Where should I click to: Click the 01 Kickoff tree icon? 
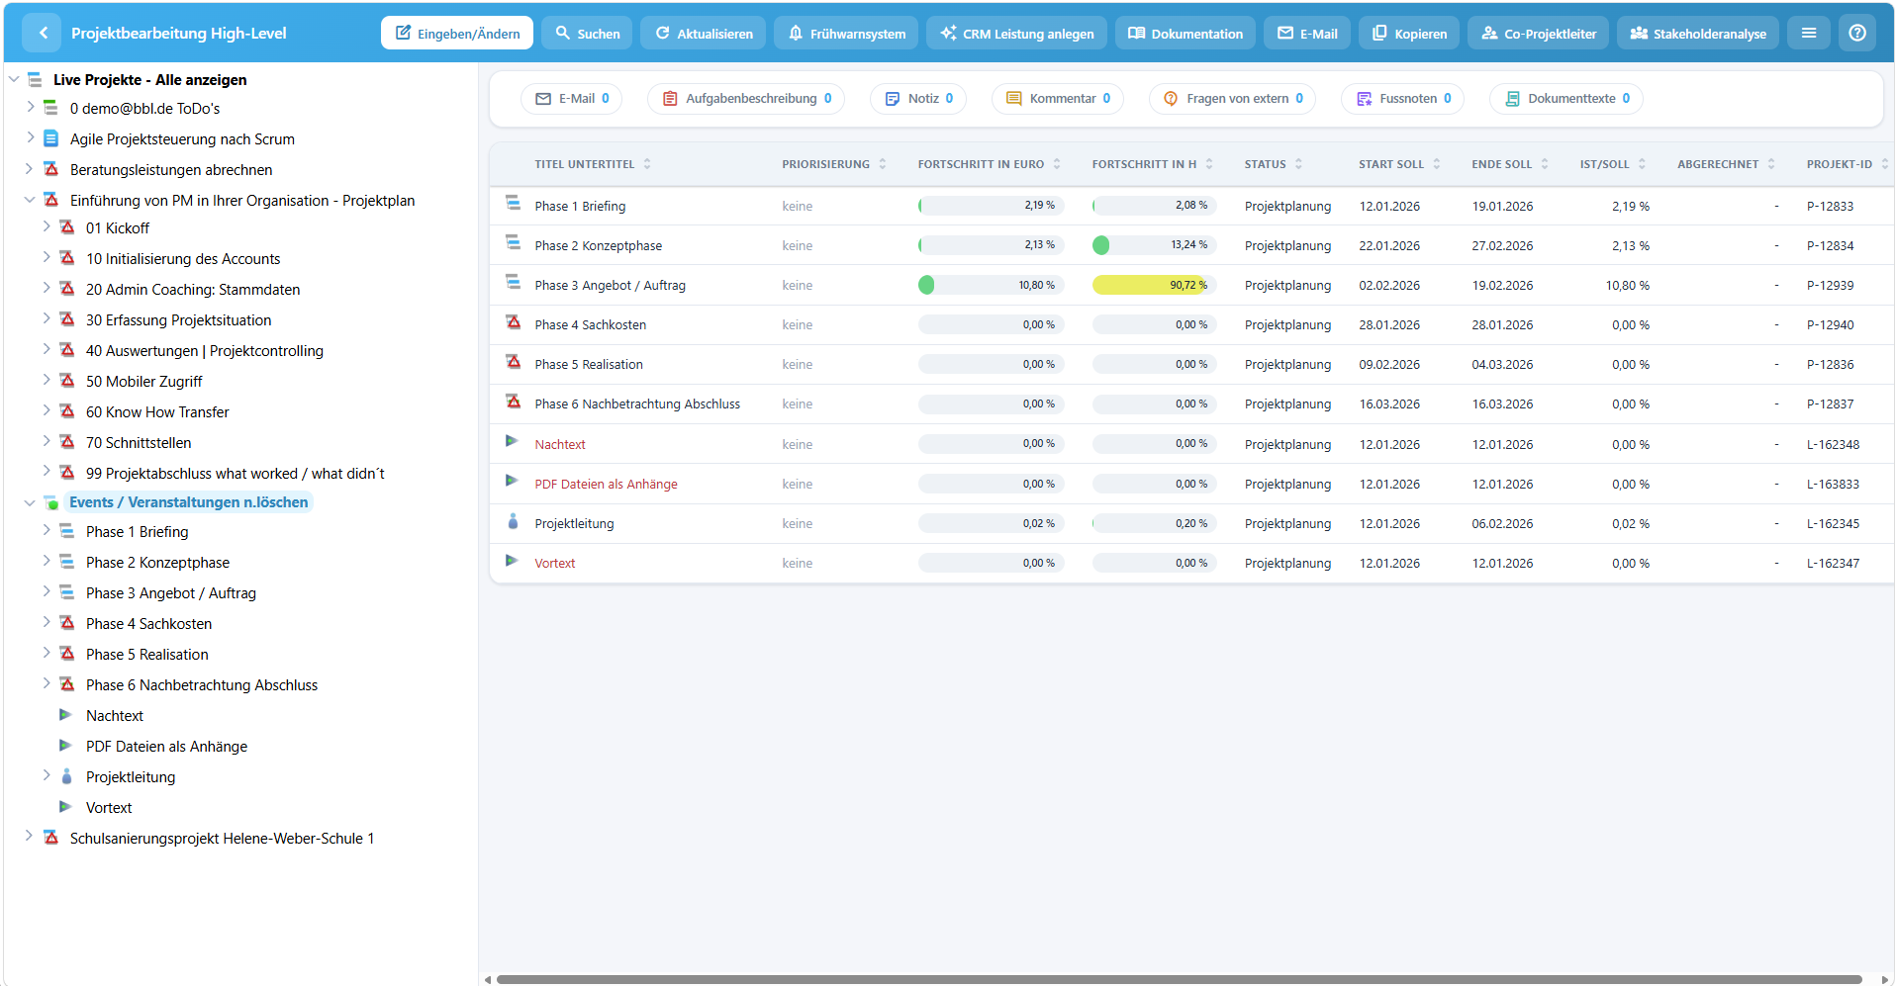pyautogui.click(x=67, y=227)
